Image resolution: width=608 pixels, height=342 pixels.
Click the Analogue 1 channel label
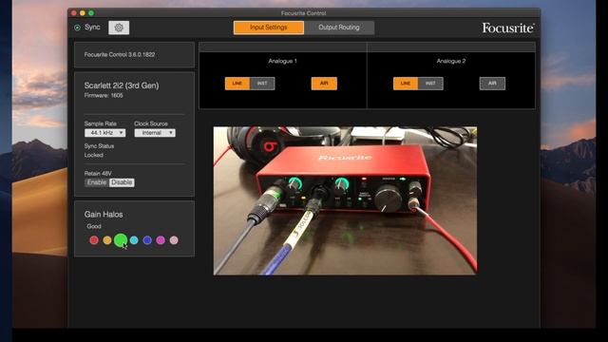pos(283,61)
